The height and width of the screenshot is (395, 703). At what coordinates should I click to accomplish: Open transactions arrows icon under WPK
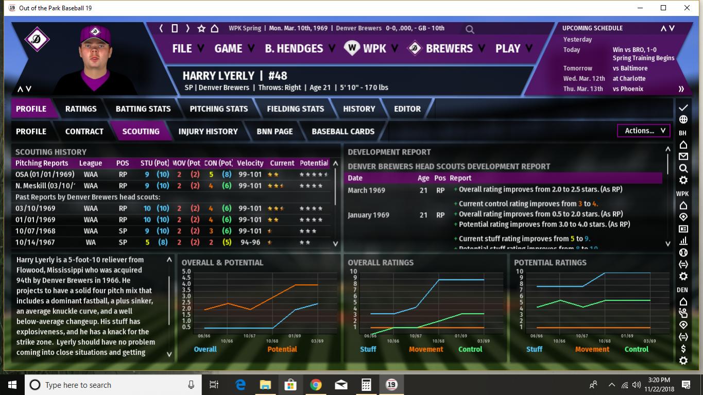(683, 264)
